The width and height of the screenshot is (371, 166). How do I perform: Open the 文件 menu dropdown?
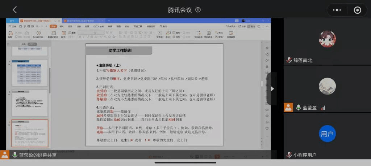(13, 26)
